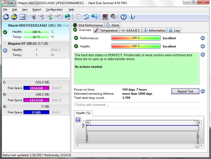Screen dimensions: 211x159
Task: Click the toolbar help question mark icon
Action: 123,17
